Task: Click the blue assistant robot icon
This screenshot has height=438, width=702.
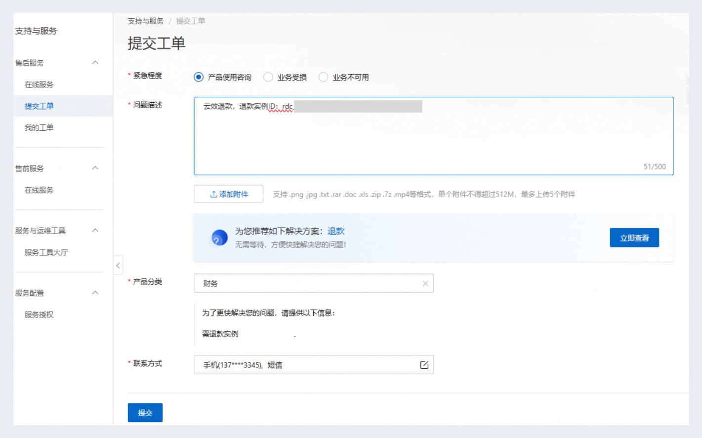Action: (219, 238)
